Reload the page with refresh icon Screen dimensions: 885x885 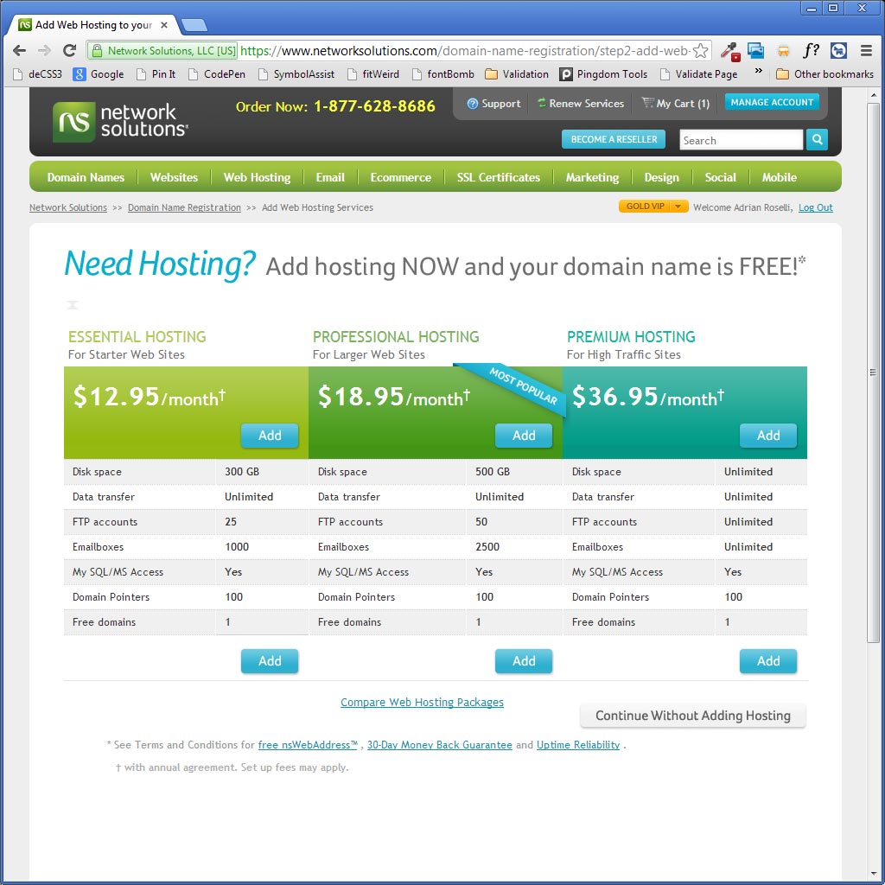pyautogui.click(x=69, y=51)
